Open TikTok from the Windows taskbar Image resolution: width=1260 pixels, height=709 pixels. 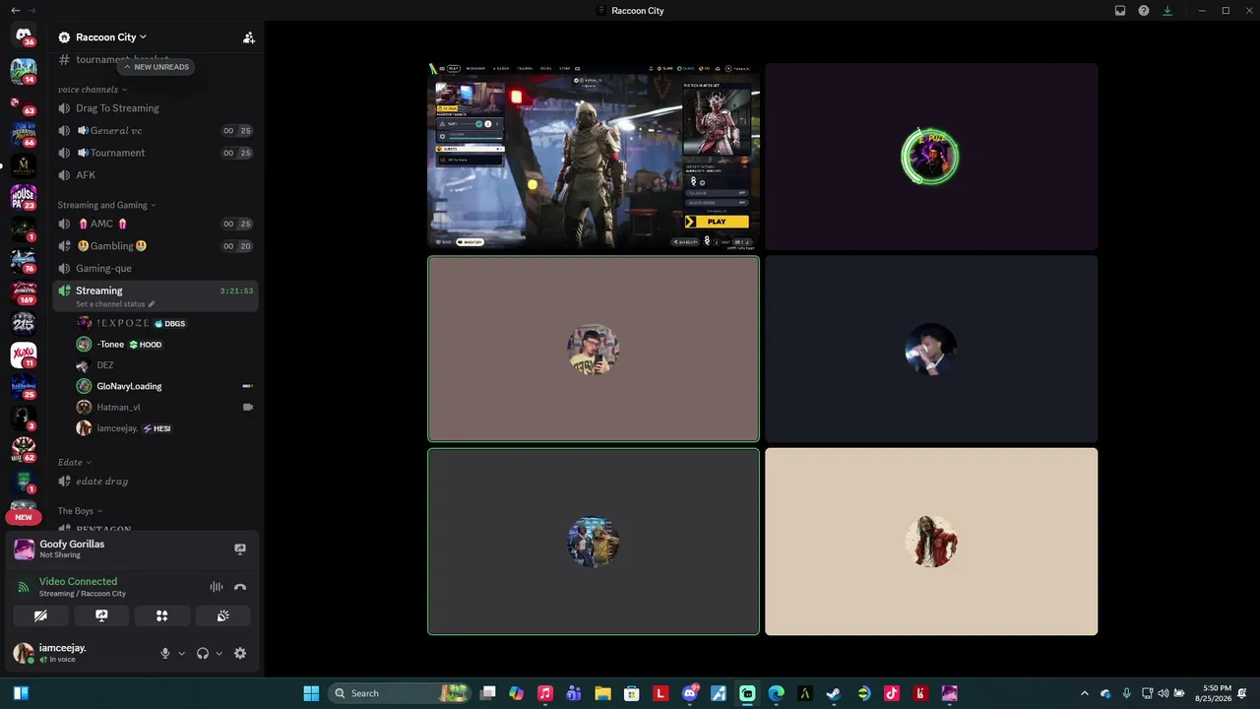click(892, 693)
